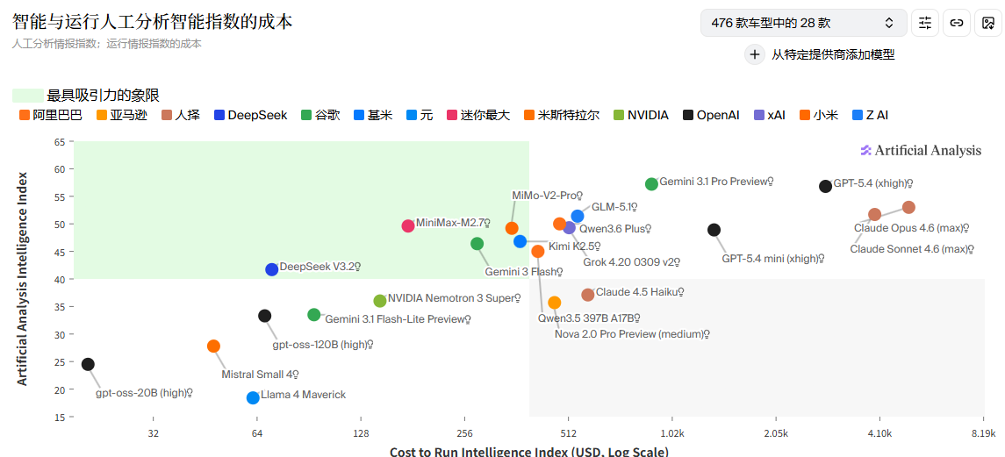Toggle the DeepSeek series in the legend
This screenshot has width=1005, height=457.
pos(250,115)
